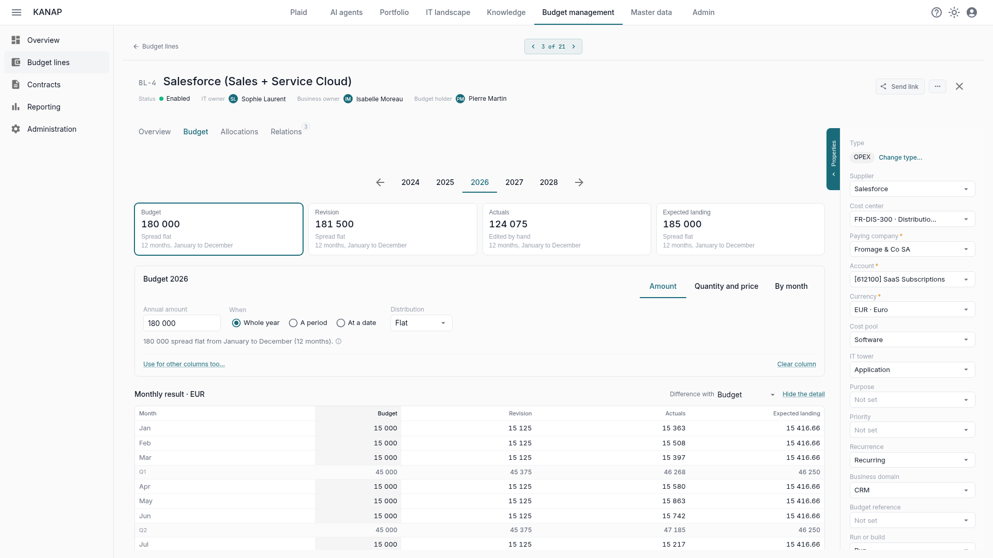This screenshot has height=558, width=993.
Task: Open the Account SaaS Subscriptions dropdown
Action: tap(912, 280)
